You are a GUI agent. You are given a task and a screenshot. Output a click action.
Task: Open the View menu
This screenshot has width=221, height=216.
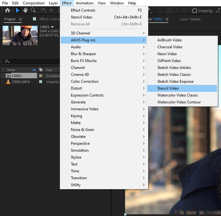click(x=102, y=3)
